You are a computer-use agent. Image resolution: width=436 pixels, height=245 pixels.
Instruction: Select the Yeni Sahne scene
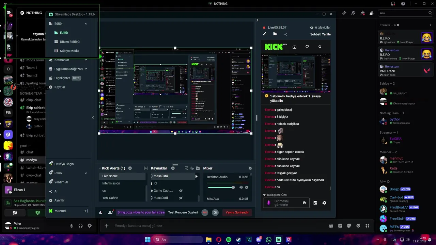[110, 198]
